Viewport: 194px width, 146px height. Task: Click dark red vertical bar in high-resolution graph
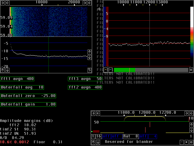click(107, 36)
